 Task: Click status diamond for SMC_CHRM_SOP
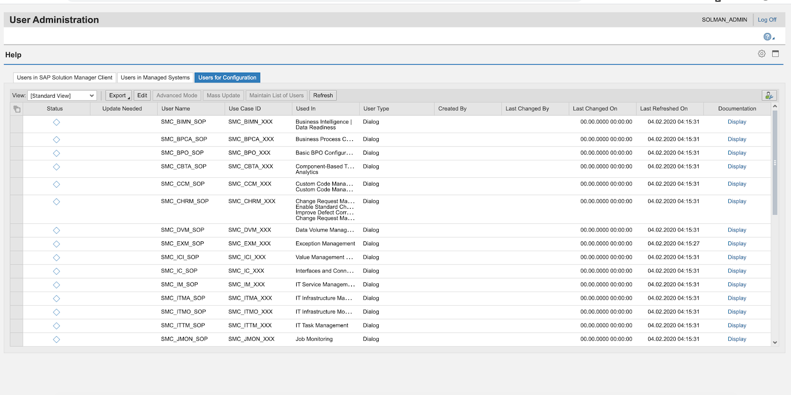point(56,201)
